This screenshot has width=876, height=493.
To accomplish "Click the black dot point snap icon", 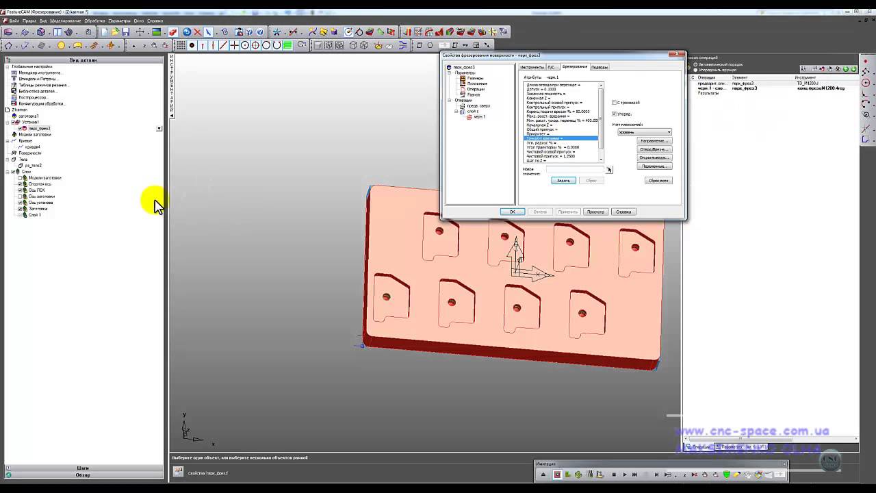I will point(192,45).
